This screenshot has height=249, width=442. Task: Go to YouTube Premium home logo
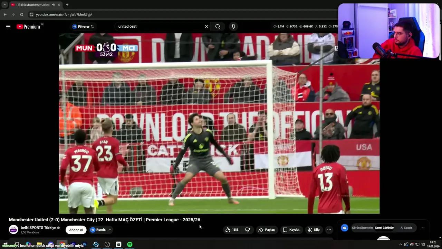(28, 27)
